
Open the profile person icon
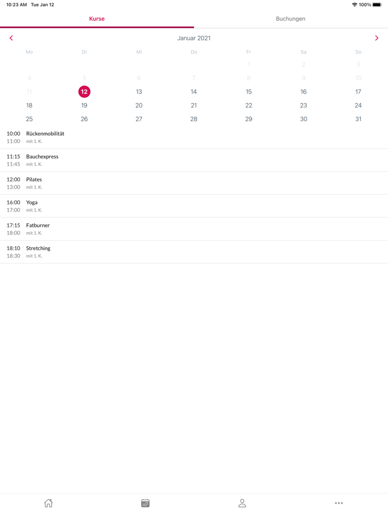(242, 503)
